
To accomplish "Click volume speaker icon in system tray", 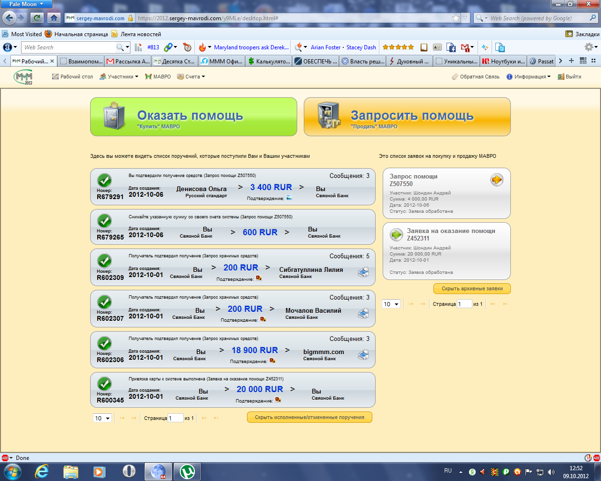I will 551,472.
